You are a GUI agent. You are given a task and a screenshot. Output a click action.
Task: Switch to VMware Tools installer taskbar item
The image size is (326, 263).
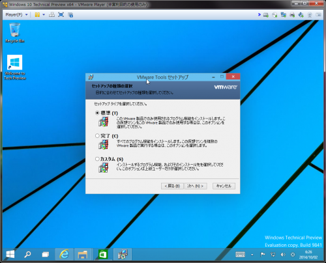(123, 254)
